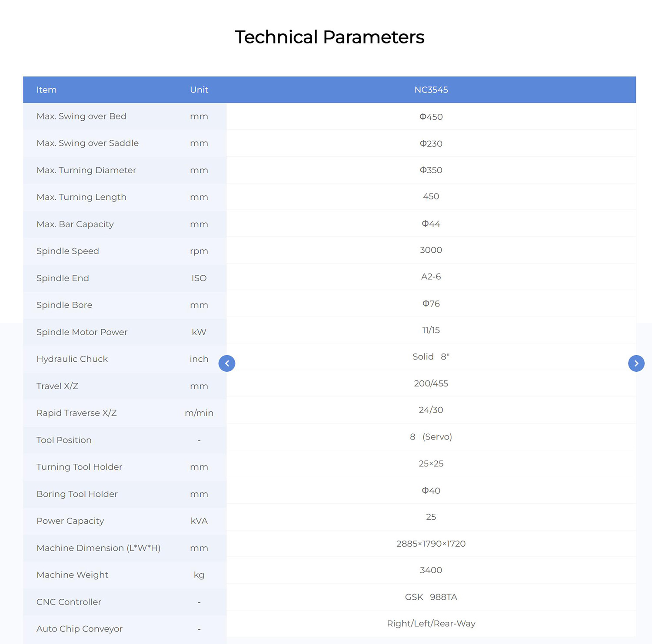Click the 3000 rpm value
The width and height of the screenshot is (652, 644).
(x=431, y=250)
